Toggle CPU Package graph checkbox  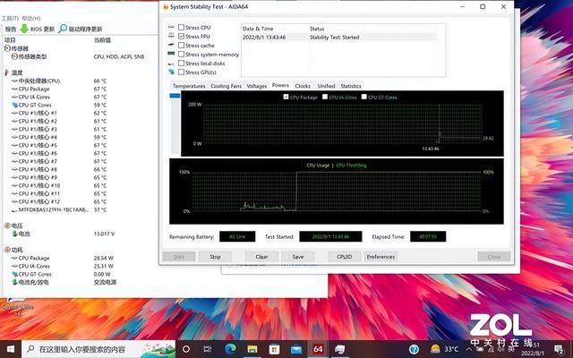(x=286, y=97)
